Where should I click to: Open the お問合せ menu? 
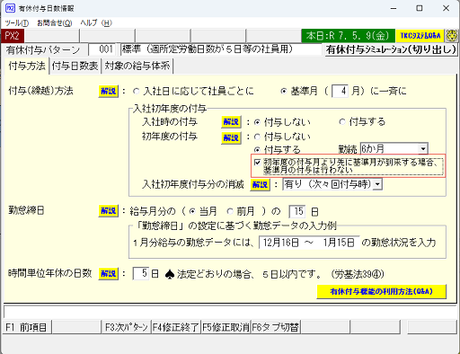[x=54, y=23]
